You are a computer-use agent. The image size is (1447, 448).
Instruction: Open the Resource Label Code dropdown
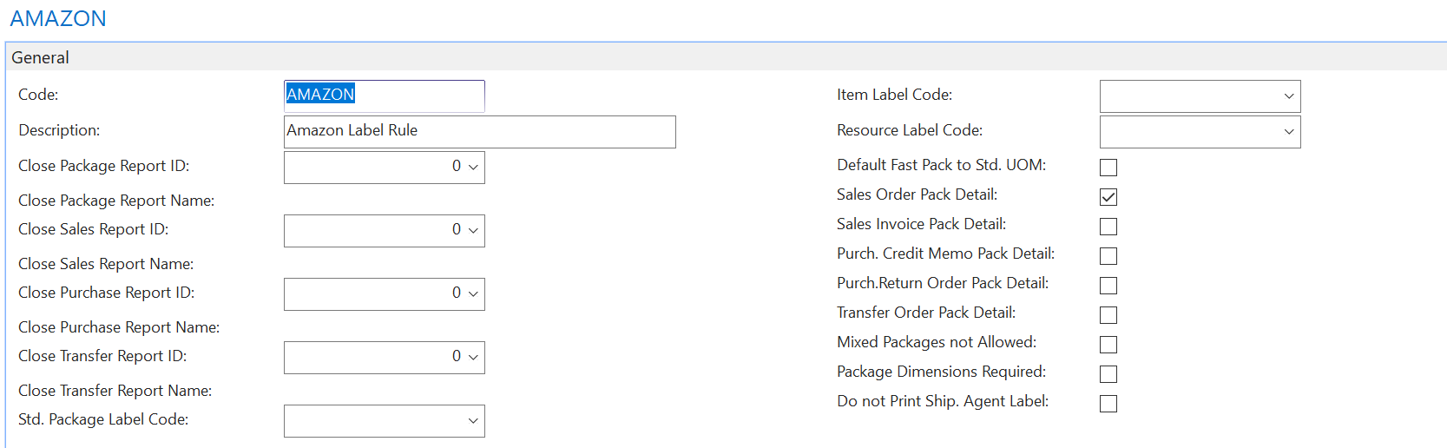1289,132
